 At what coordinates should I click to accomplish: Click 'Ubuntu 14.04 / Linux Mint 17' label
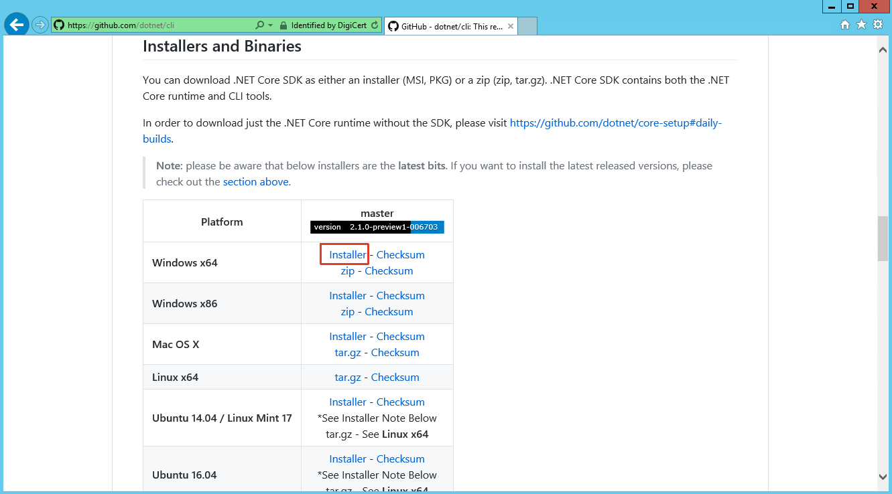[222, 418]
